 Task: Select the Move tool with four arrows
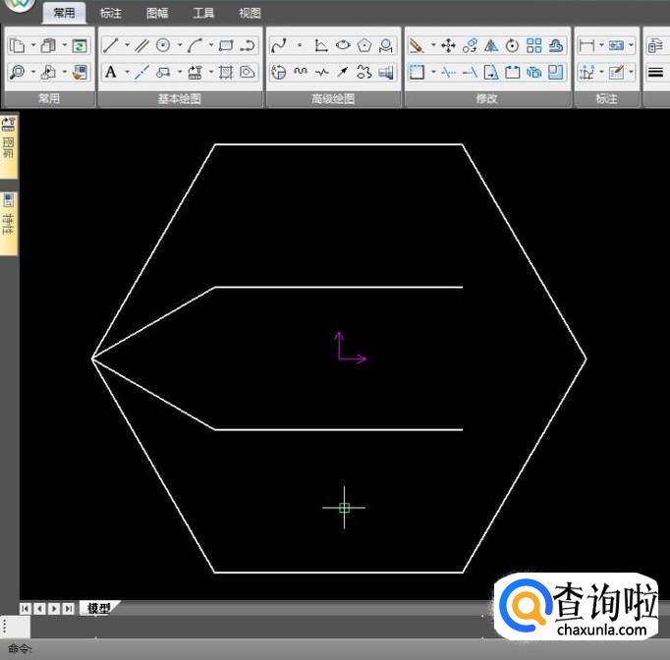448,45
